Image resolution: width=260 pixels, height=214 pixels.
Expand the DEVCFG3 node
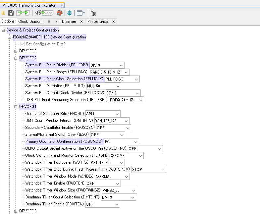(x=16, y=51)
